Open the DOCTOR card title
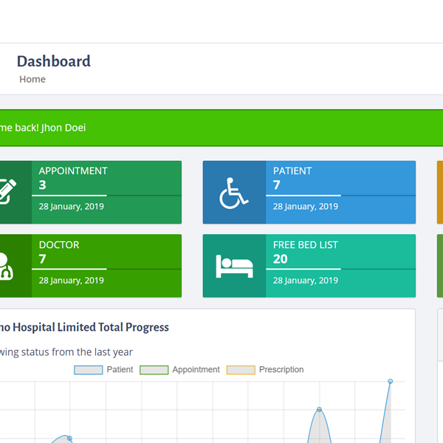 click(x=59, y=244)
